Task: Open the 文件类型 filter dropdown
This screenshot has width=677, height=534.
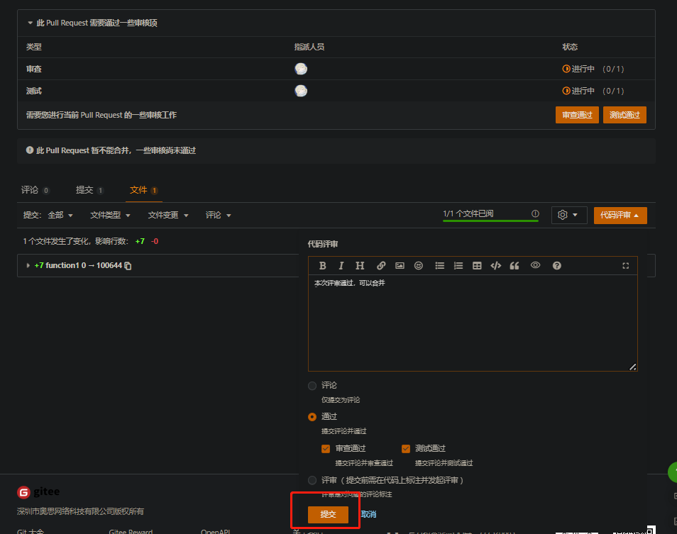Action: 109,215
